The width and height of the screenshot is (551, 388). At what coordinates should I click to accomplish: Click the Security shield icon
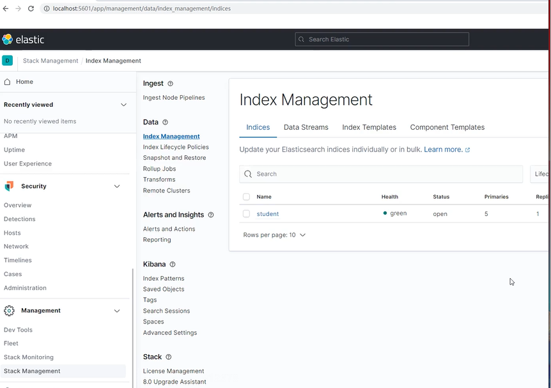[x=9, y=186]
